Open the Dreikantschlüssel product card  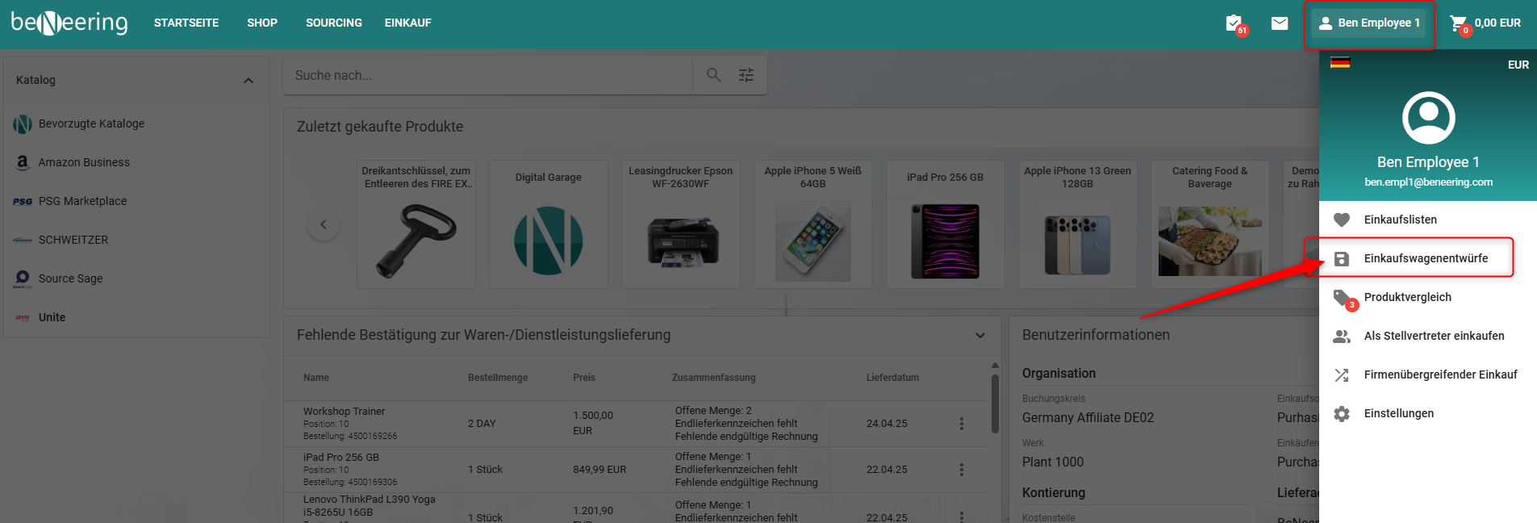pyautogui.click(x=416, y=224)
